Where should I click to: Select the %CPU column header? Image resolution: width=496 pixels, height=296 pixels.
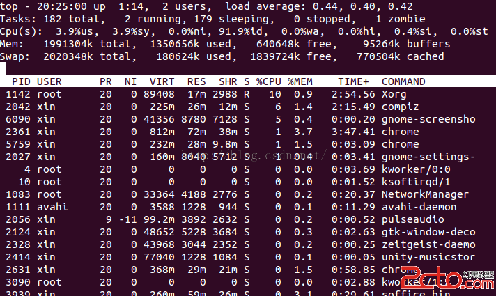269,81
